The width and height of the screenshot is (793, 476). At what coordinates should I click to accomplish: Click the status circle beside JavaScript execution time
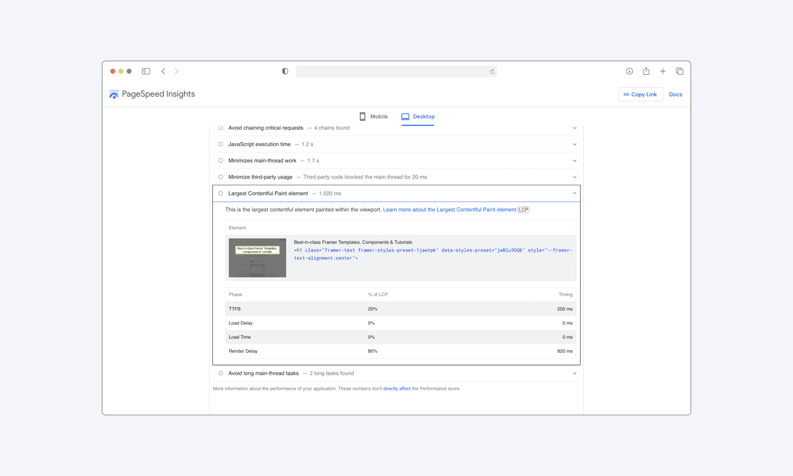(221, 144)
